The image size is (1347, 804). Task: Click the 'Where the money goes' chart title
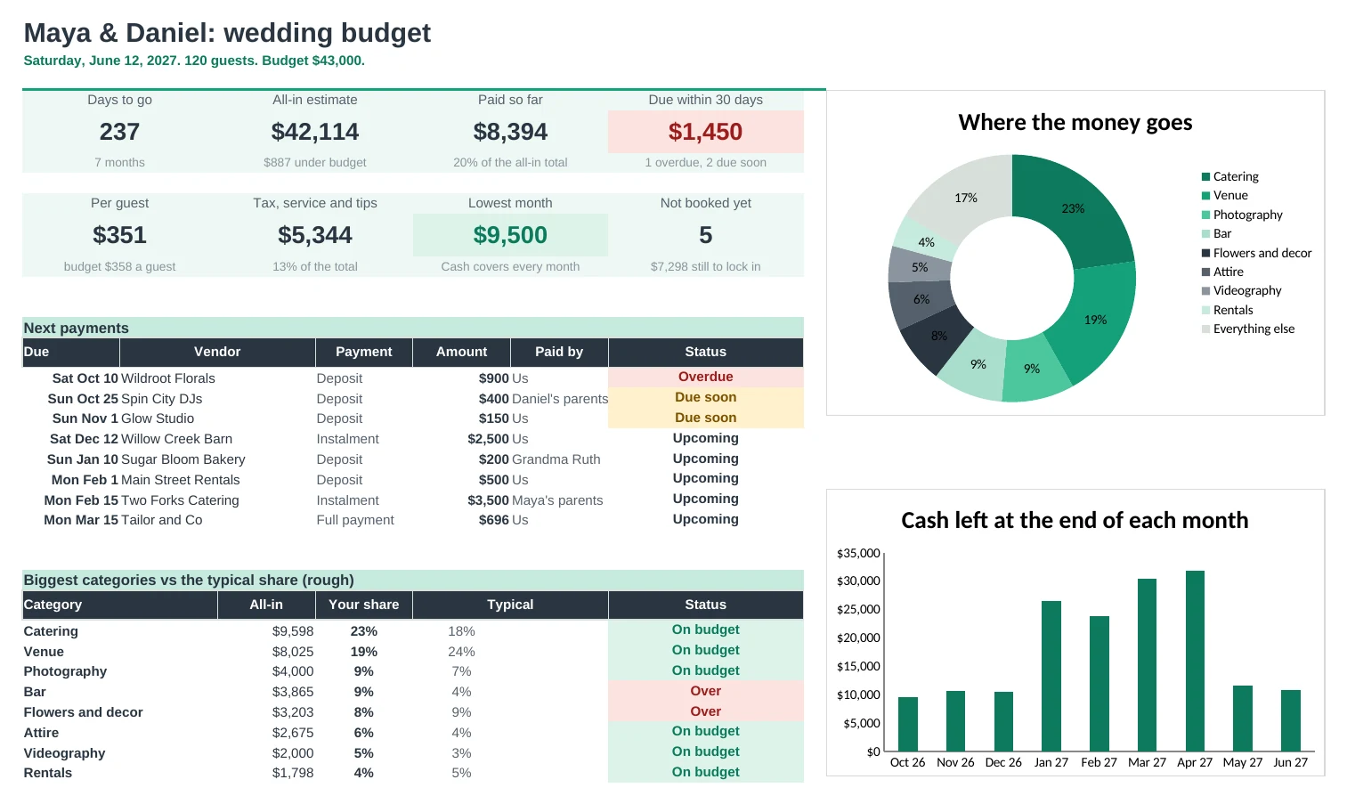pyautogui.click(x=1075, y=122)
